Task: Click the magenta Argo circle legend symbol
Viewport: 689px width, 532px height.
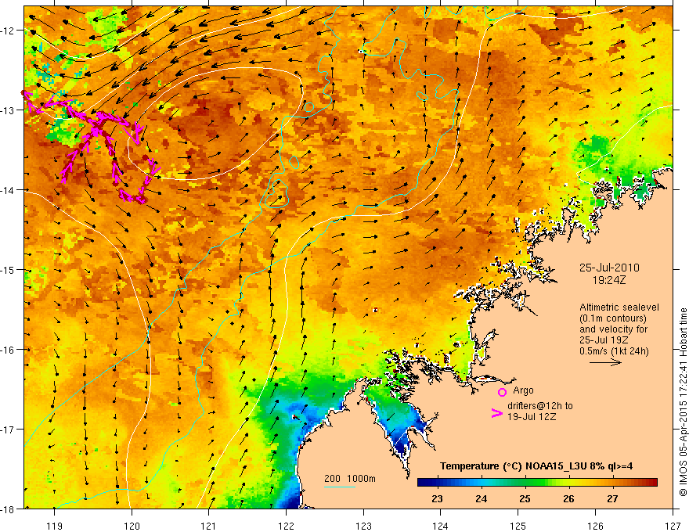Action: coord(502,392)
